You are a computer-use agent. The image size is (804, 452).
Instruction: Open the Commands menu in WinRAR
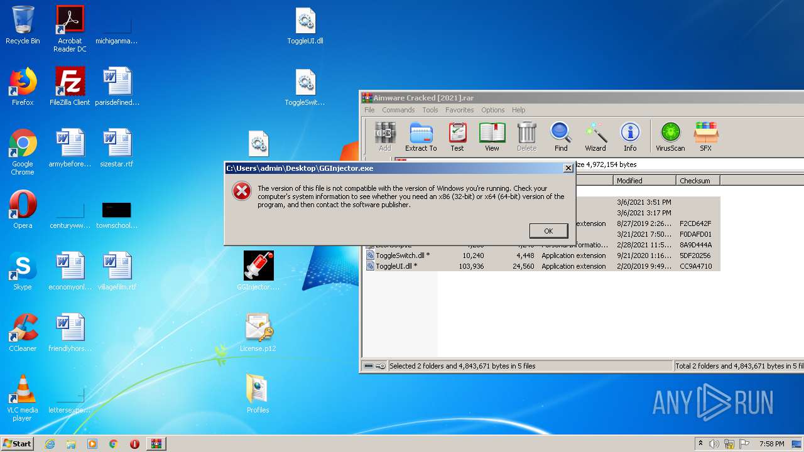pyautogui.click(x=398, y=110)
